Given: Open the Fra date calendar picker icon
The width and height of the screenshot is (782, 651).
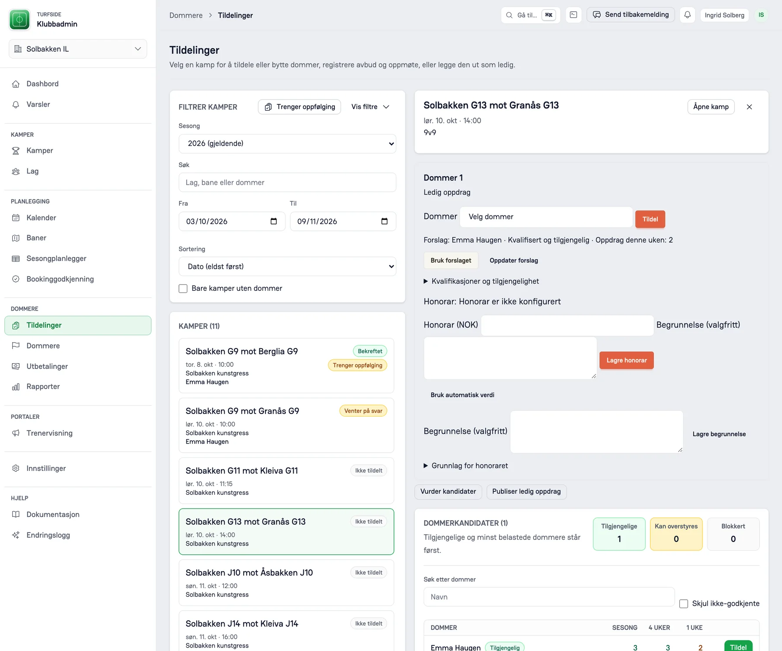Looking at the screenshot, I should (274, 221).
